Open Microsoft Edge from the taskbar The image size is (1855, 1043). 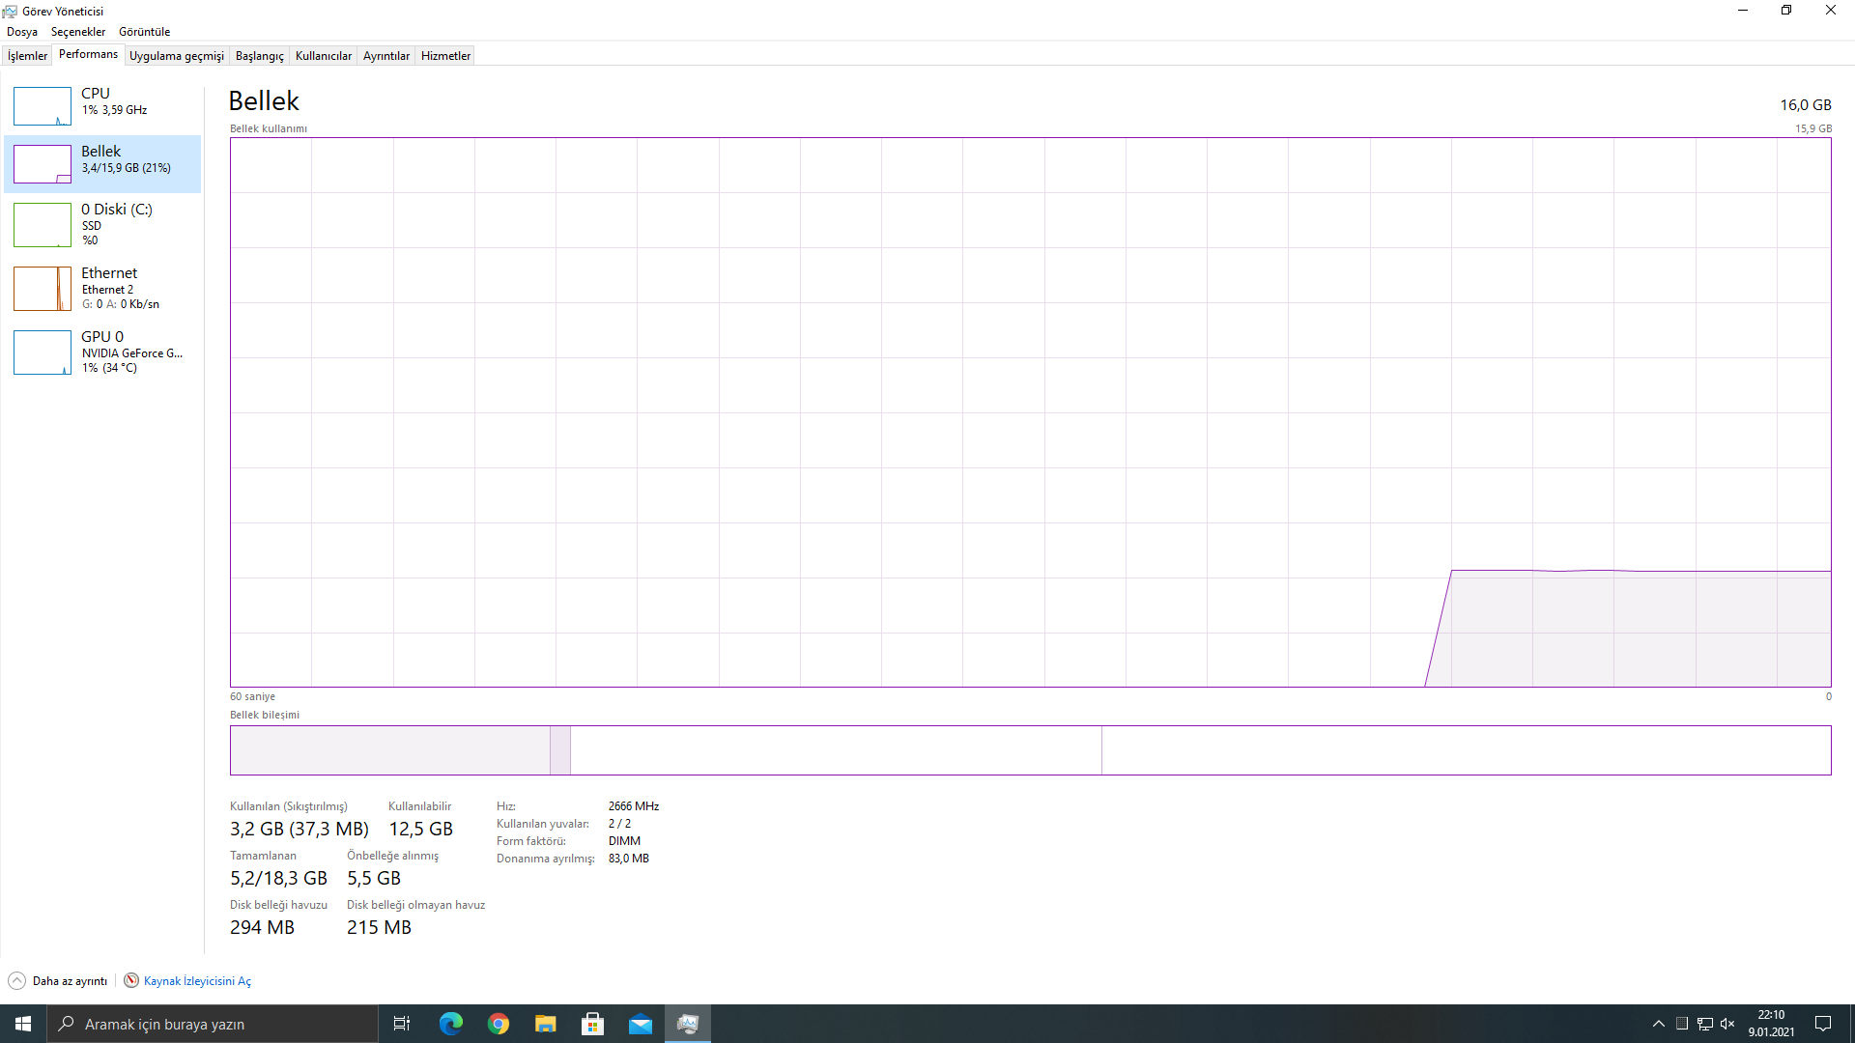[451, 1024]
